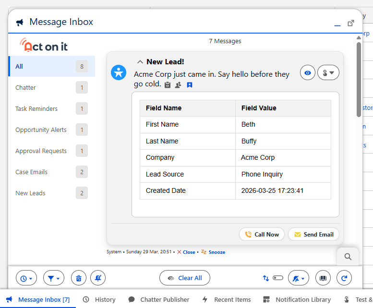Click the accessibility avatar on New Lead message
The height and width of the screenshot is (308, 373).
coord(119,72)
